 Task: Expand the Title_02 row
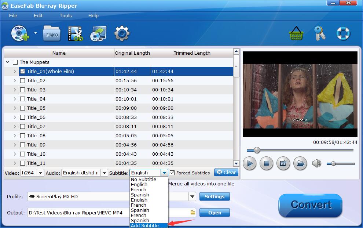click(15, 81)
